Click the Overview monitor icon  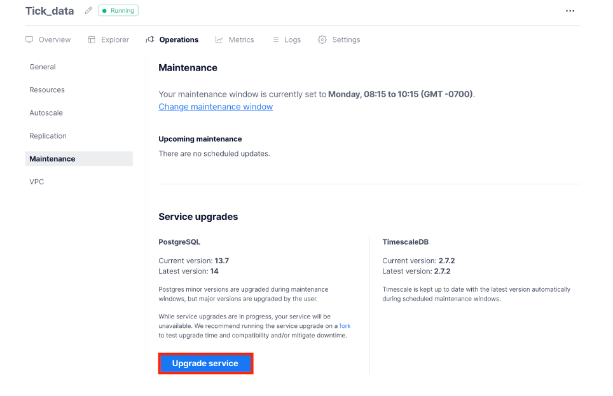coord(29,39)
